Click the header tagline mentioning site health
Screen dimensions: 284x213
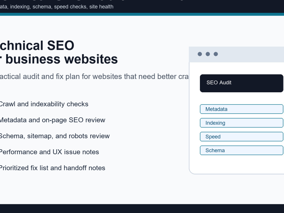click(57, 7)
